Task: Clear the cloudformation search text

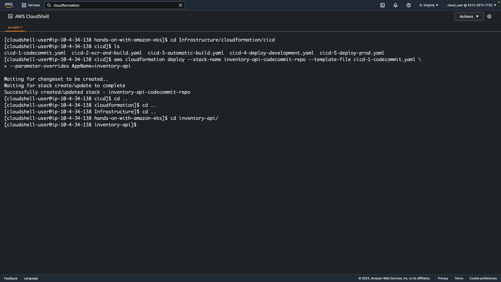Action: [x=180, y=5]
